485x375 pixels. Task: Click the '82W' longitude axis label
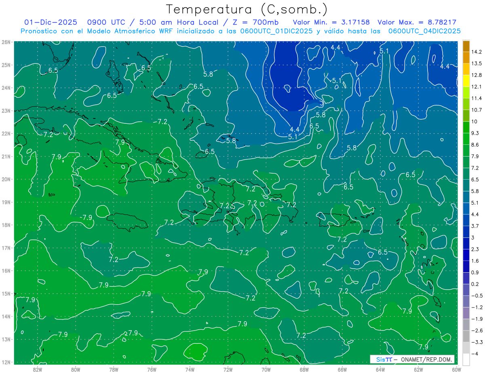(38, 369)
